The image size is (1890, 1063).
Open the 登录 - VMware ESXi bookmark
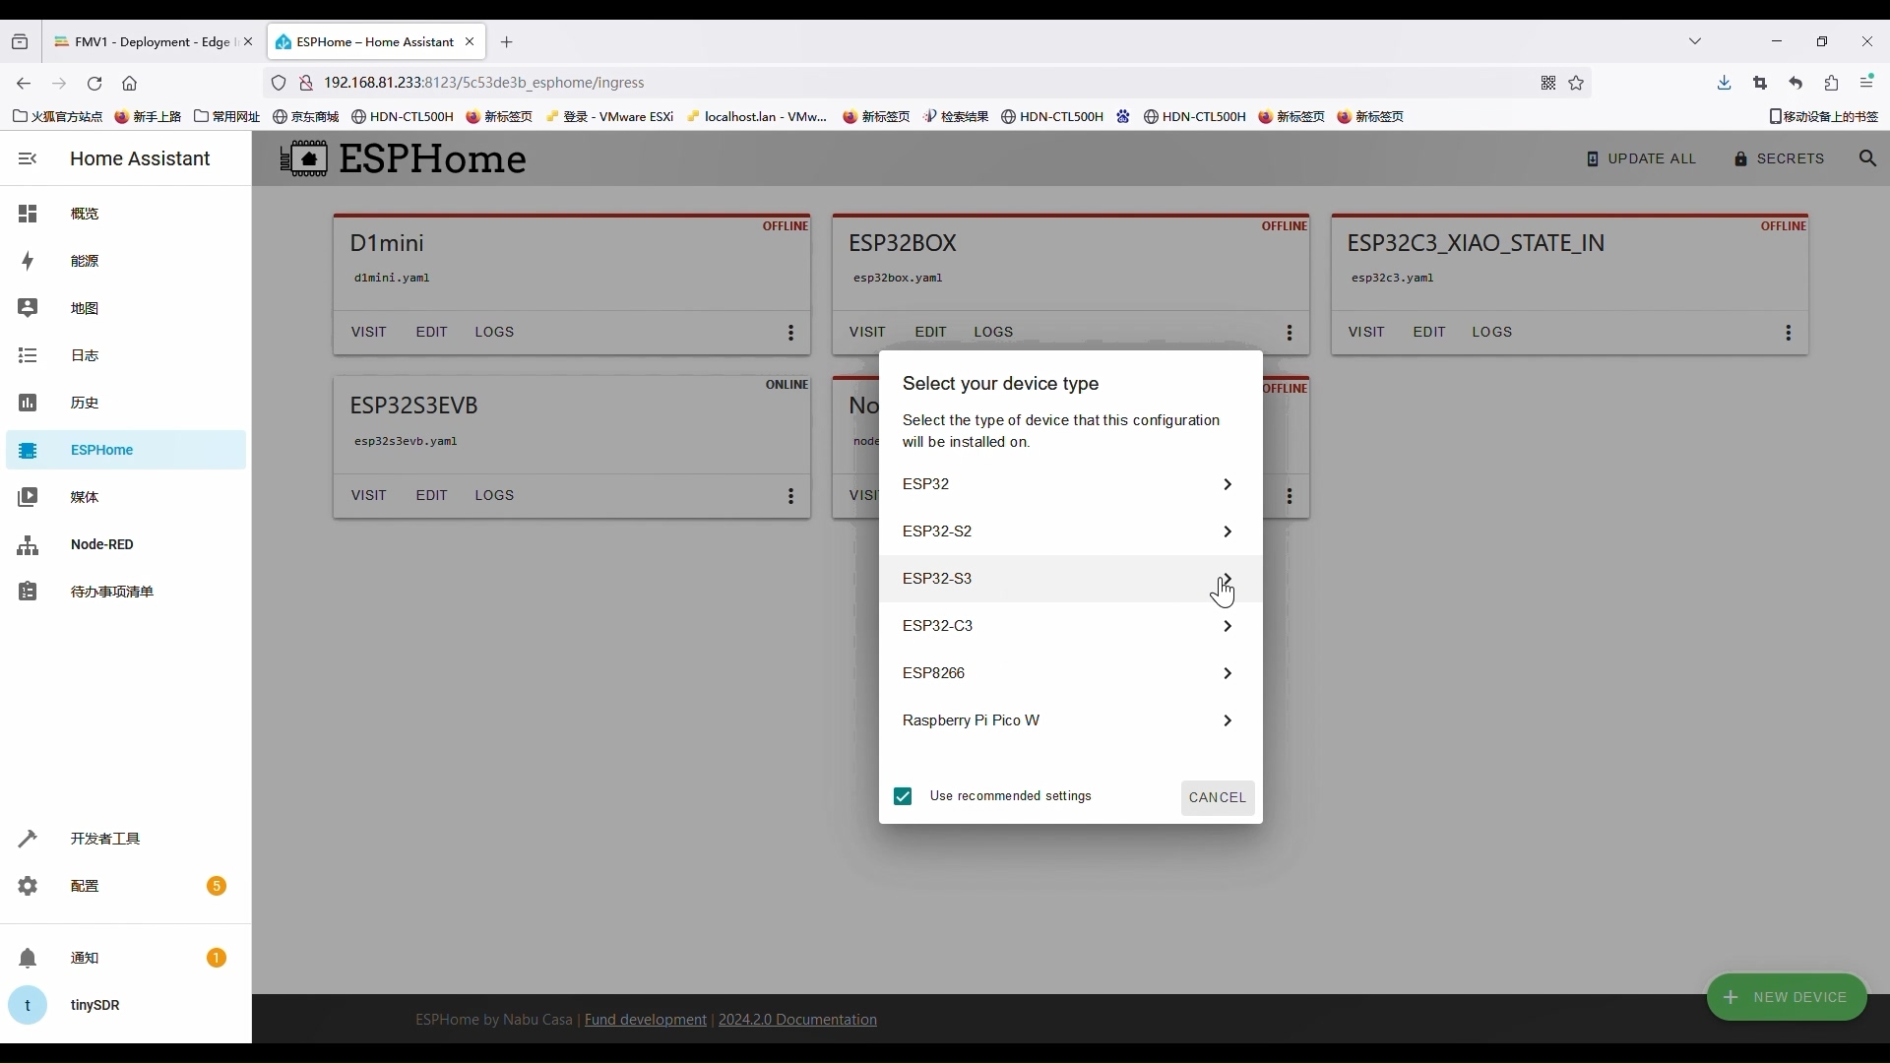[x=609, y=116]
